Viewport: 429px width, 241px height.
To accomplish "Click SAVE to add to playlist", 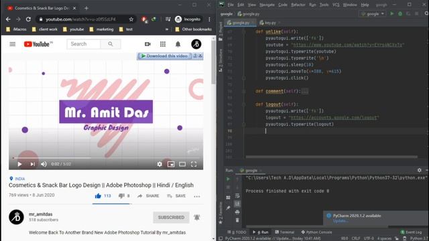I will [176, 196].
